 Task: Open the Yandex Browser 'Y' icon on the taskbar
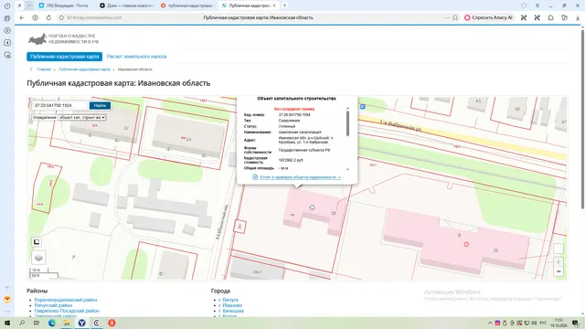coord(81,323)
